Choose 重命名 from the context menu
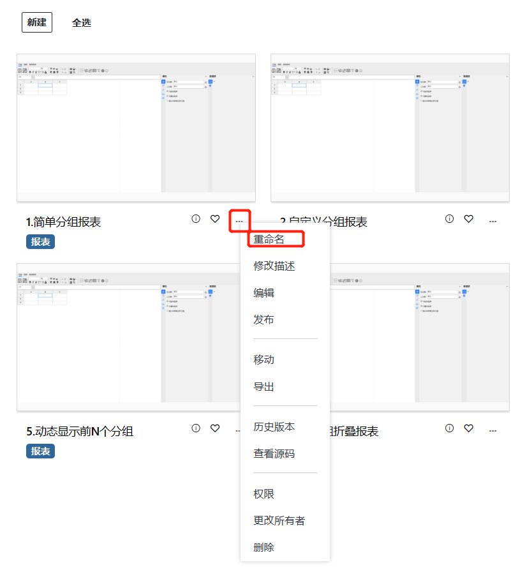Image resolution: width=520 pixels, height=581 pixels. click(269, 239)
